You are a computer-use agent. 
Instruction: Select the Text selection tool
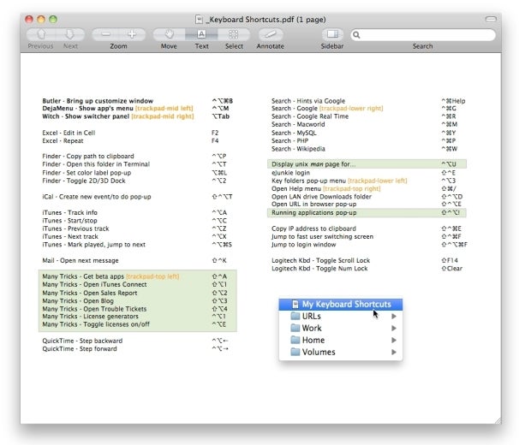pyautogui.click(x=201, y=34)
